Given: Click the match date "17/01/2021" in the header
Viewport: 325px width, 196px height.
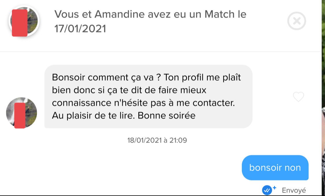Looking at the screenshot, I should [x=80, y=29].
